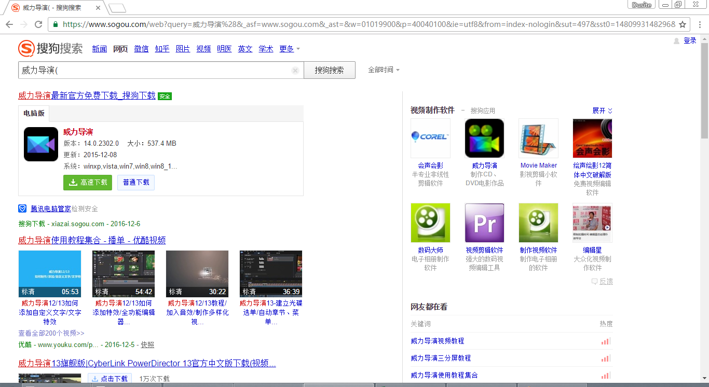
Task: Play the 05:53 custom text tutorial video
Action: (50, 274)
